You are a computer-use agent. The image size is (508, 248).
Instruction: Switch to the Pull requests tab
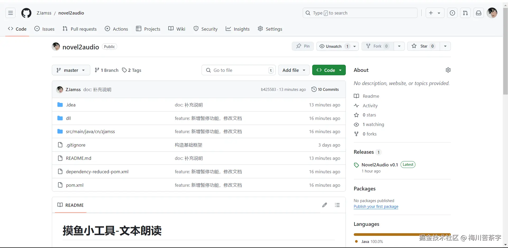tap(80, 29)
